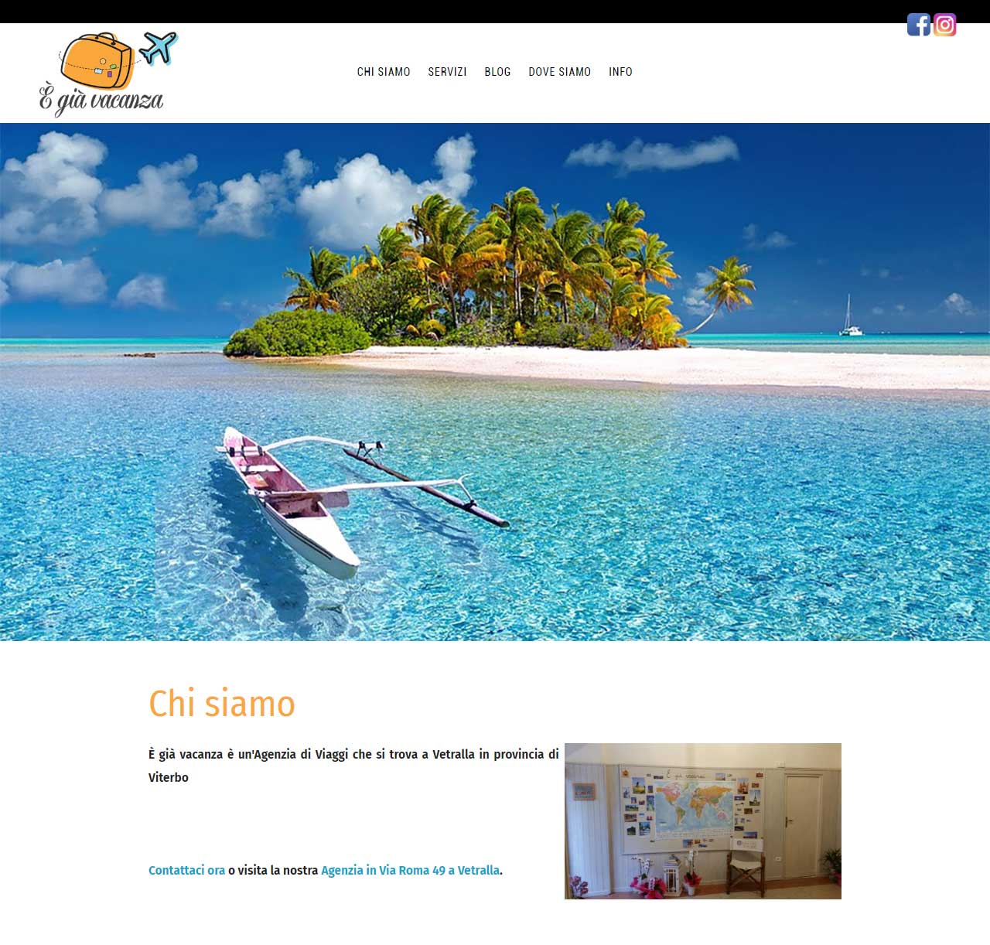The image size is (990, 945).
Task: Click the orange suitcase logo
Action: pyautogui.click(x=97, y=61)
